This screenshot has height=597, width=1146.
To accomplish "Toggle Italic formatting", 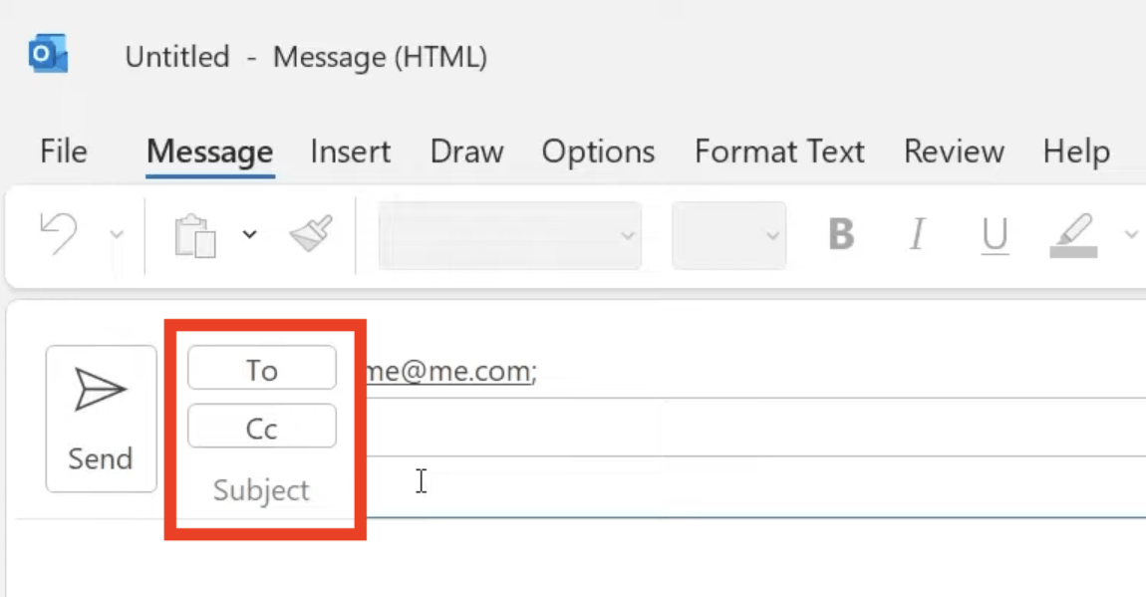I will click(x=917, y=234).
